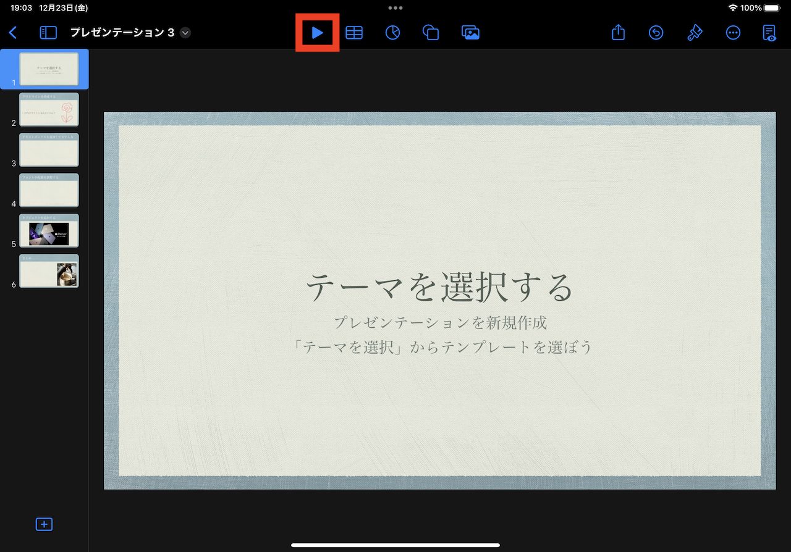The width and height of the screenshot is (791, 552).
Task: Tap the date 12月23日(金)
Action: [x=64, y=8]
